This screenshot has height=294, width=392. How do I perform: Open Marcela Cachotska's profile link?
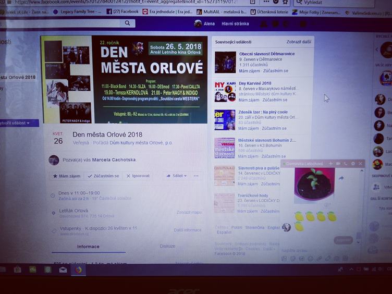[x=114, y=160]
